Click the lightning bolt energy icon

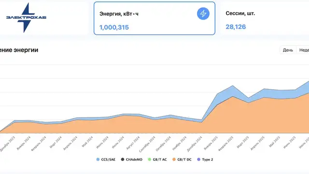pos(203,14)
